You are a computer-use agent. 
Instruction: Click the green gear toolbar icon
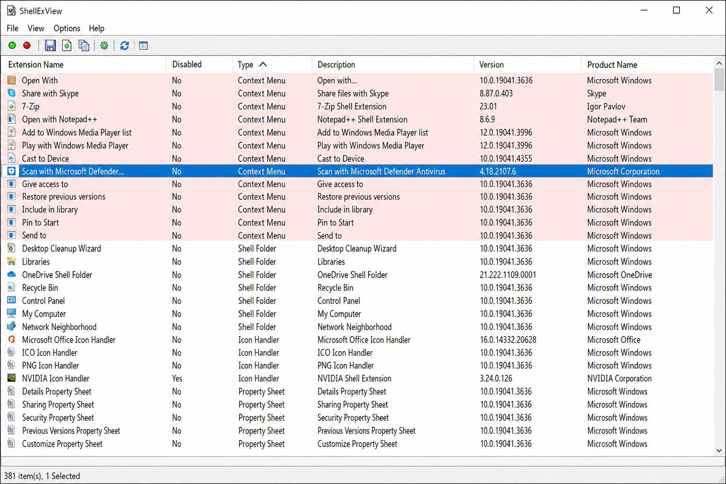tap(104, 45)
